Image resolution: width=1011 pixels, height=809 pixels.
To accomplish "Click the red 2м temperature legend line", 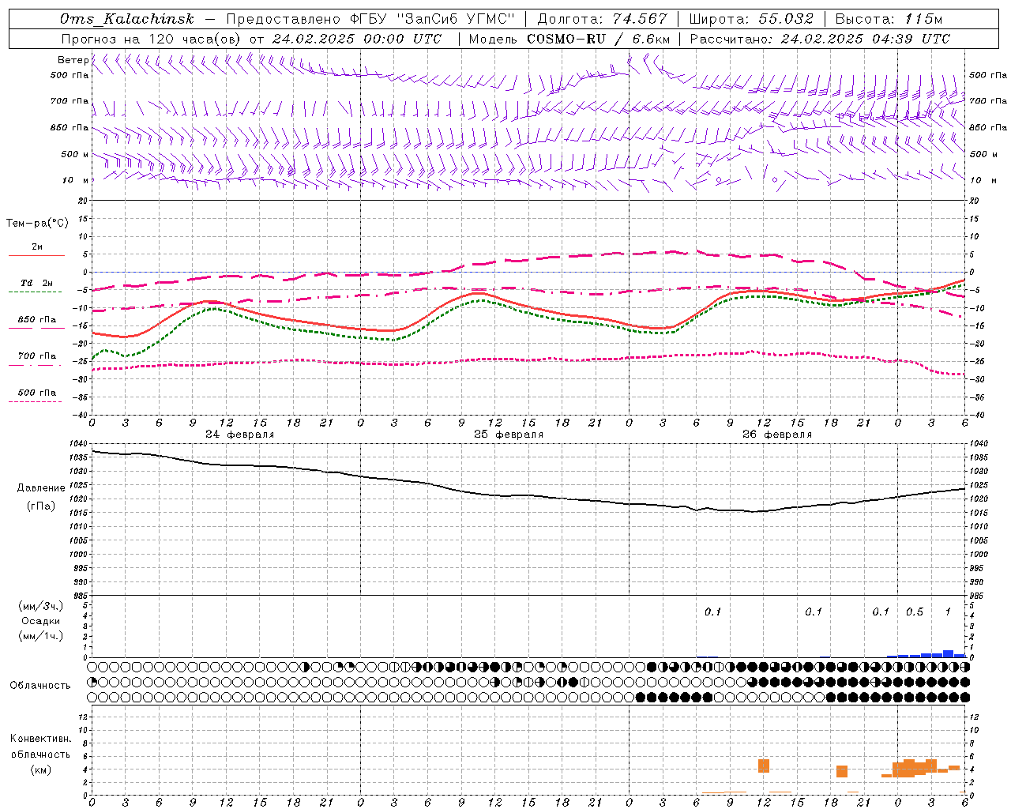I will click(x=36, y=255).
